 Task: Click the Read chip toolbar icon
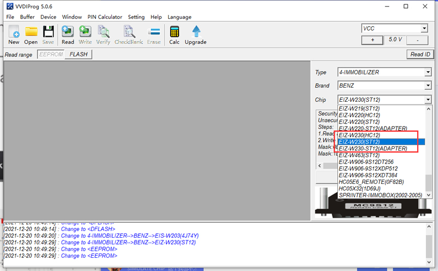(x=68, y=34)
